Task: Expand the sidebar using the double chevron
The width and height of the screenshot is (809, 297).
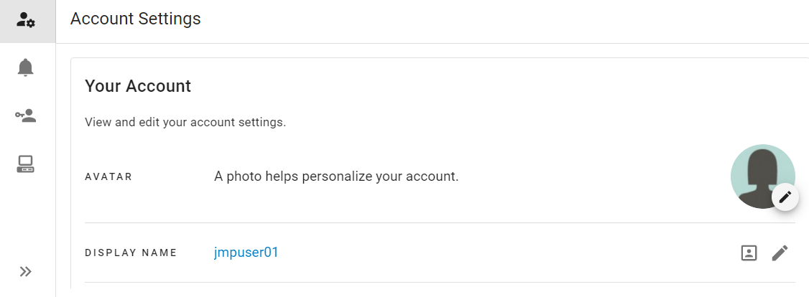Action: 26,271
